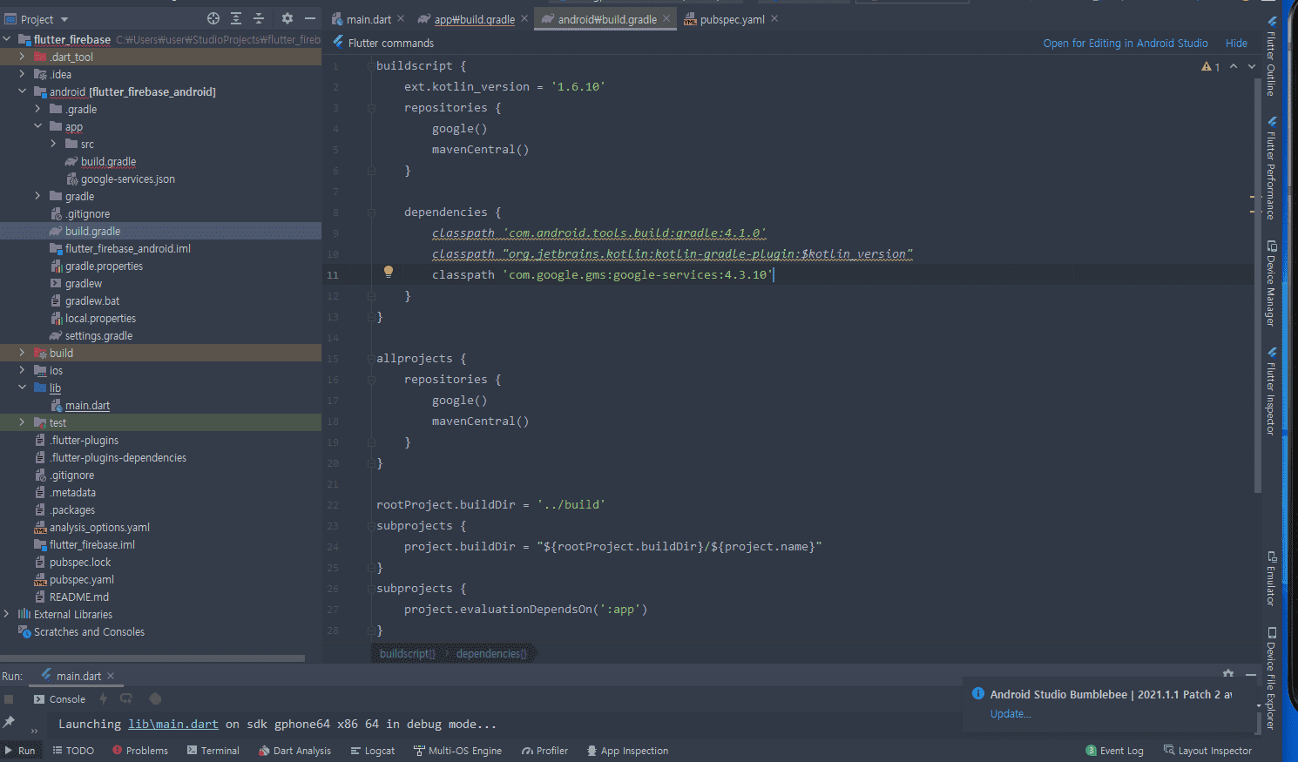Select google-services.json in project tree

127,179
